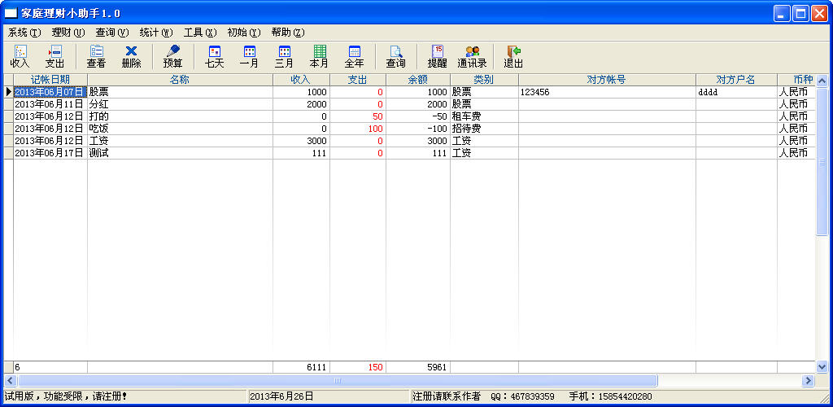Sort by the 记帐日期 column header
Screen dimensions: 833x407
pos(50,80)
